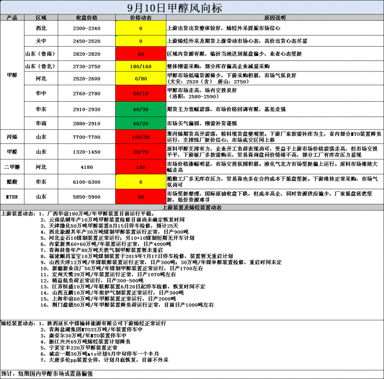Image resolution: width=384 pixels, height=379 pixels.
Task: Select price cell '2760-2780'
Action: point(87,93)
